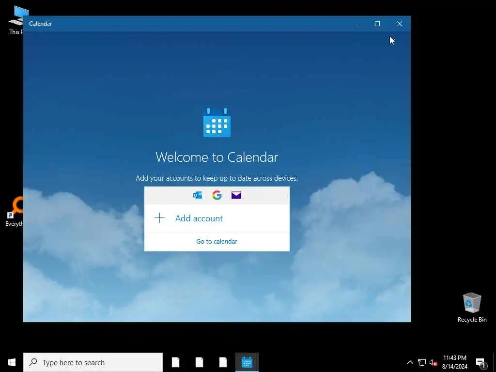Minimize the Calendar window

click(x=355, y=24)
